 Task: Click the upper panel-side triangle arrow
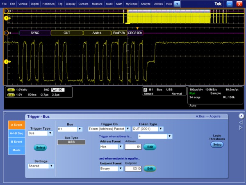(241, 122)
